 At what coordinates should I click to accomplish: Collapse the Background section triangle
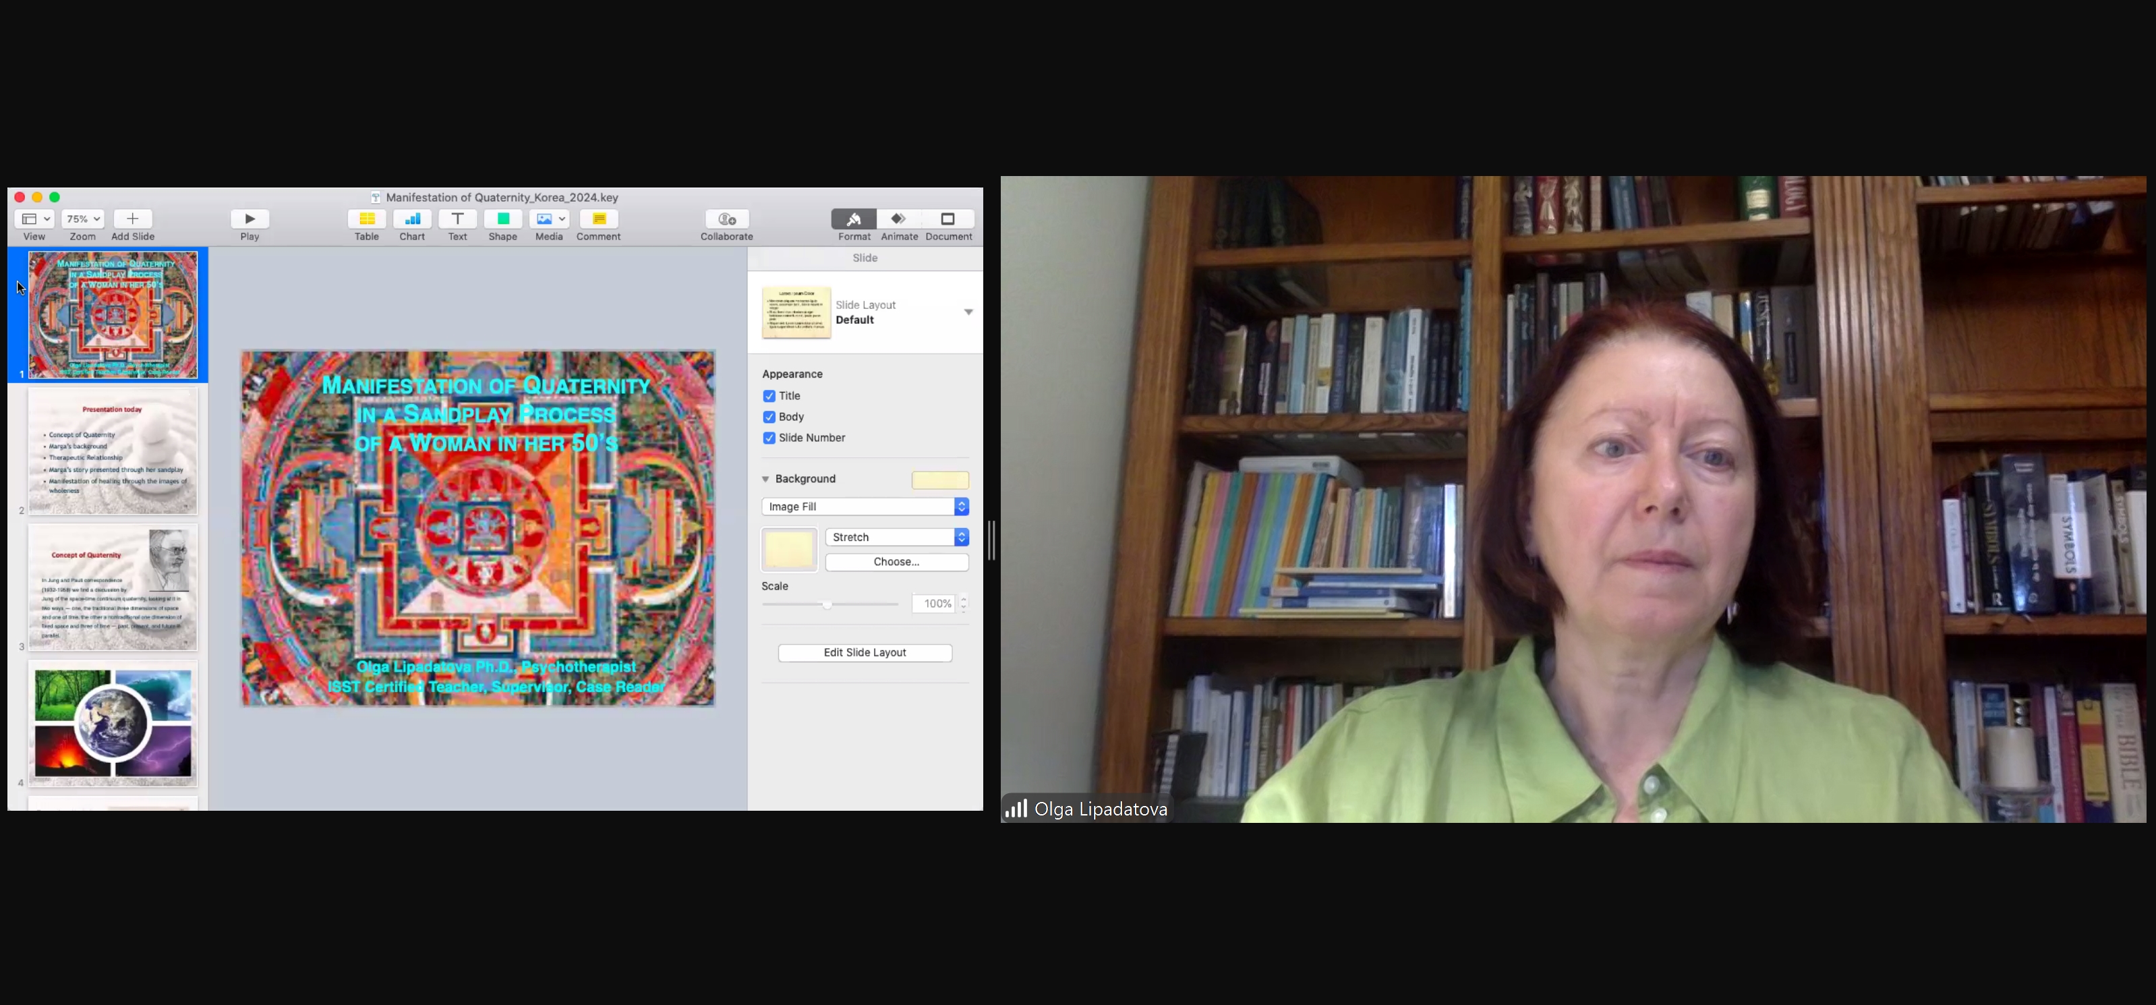pos(765,480)
